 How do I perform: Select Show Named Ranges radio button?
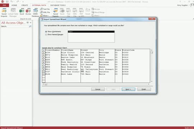[x=46, y=34]
